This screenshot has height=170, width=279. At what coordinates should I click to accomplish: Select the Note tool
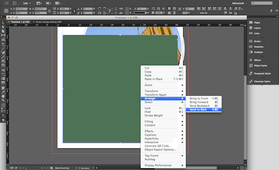click(x=3, y=88)
